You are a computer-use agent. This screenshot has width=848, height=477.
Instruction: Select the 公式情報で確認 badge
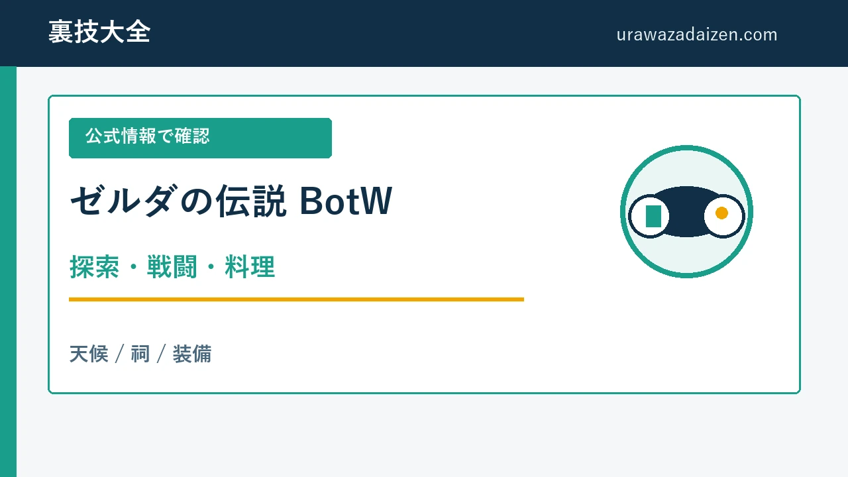point(200,138)
